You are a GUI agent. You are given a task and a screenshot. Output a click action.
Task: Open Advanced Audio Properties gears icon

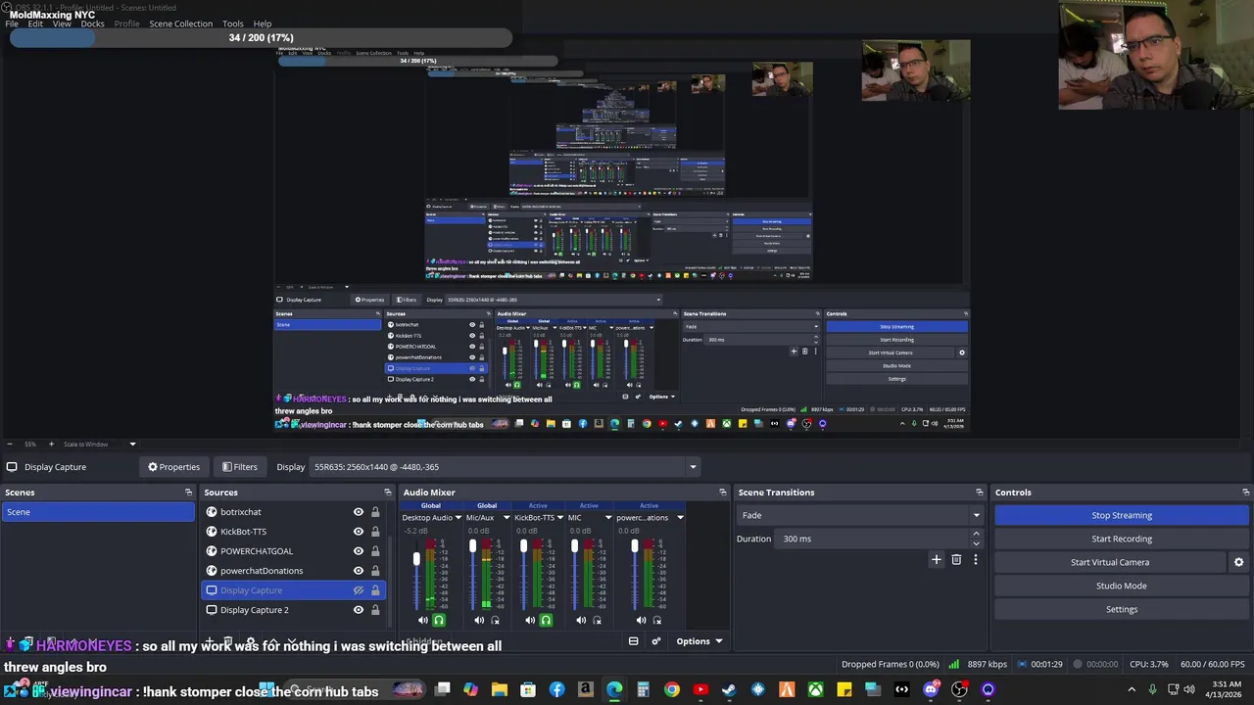[656, 641]
